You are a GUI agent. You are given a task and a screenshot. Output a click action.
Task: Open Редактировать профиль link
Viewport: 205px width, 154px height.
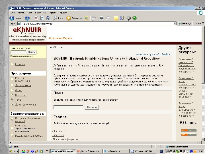click(29, 136)
